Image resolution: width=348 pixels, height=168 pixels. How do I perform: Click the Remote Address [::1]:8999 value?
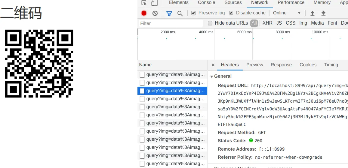[x=272, y=149]
